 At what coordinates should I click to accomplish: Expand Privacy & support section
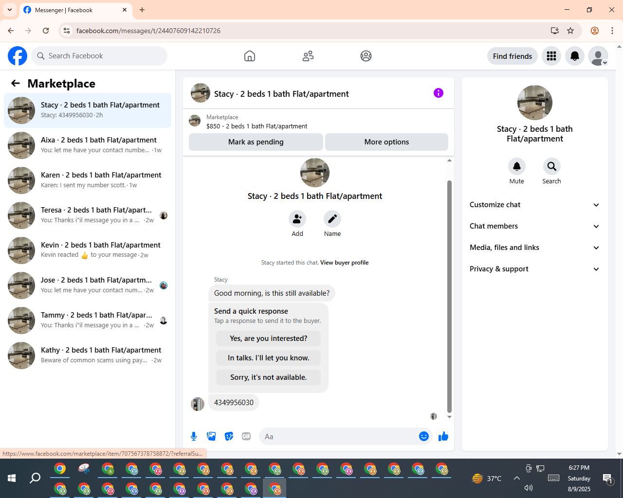coord(534,269)
